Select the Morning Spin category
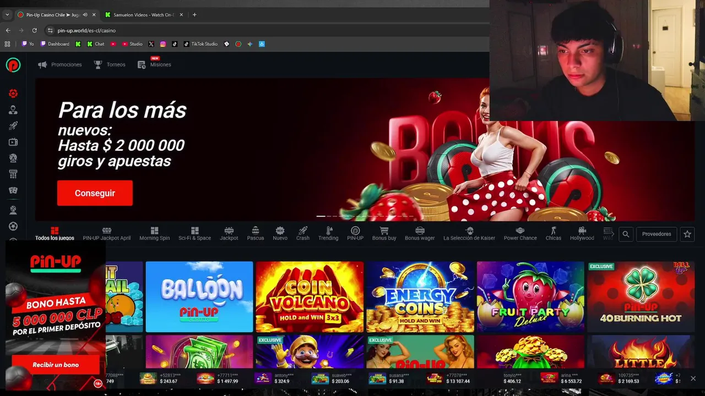 [x=154, y=234]
